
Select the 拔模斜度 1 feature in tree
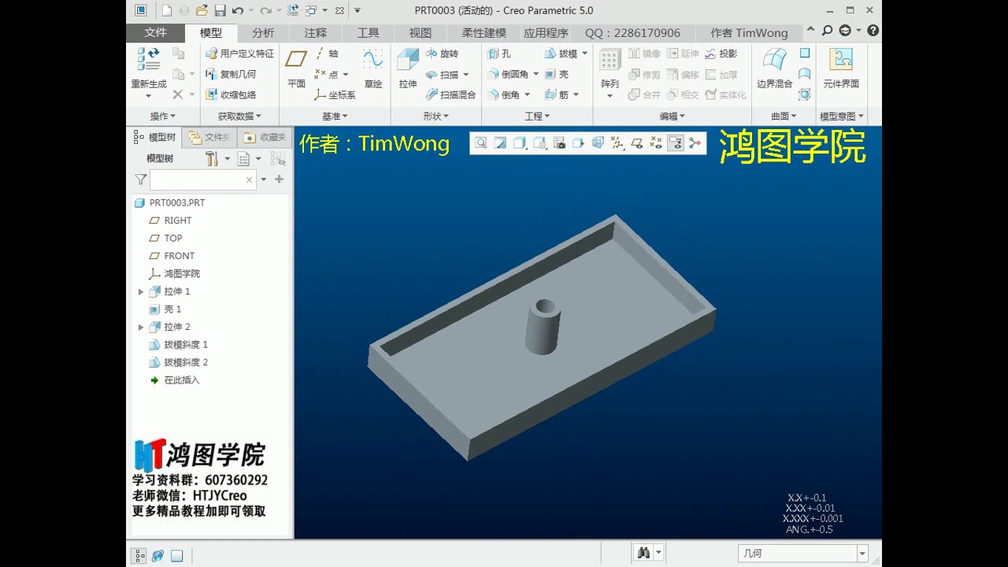click(185, 345)
